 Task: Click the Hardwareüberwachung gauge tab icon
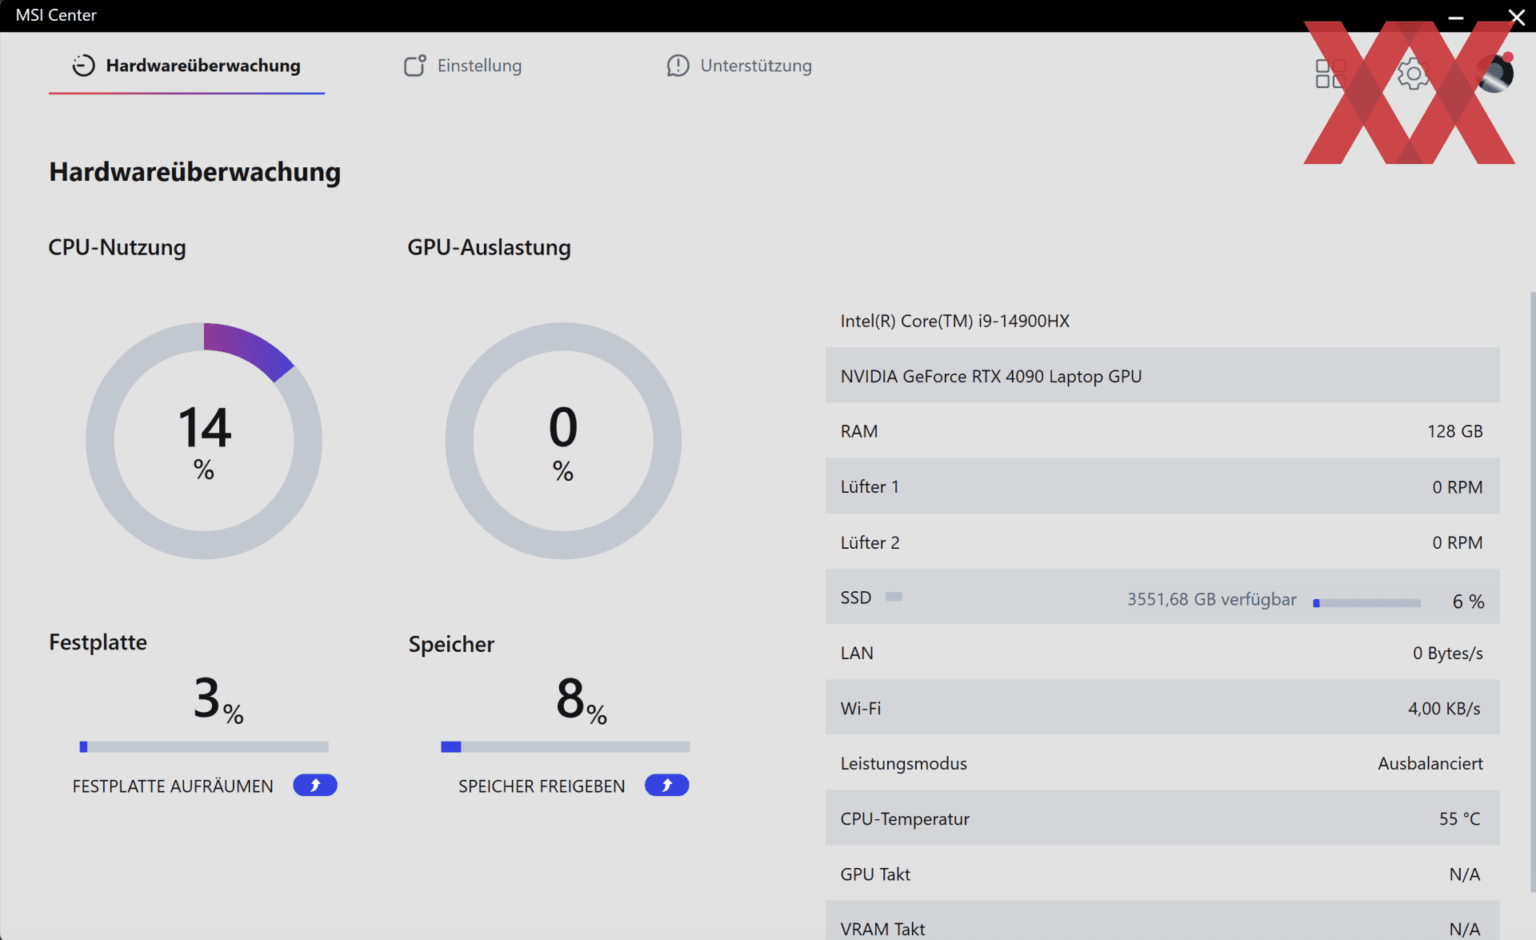84,66
